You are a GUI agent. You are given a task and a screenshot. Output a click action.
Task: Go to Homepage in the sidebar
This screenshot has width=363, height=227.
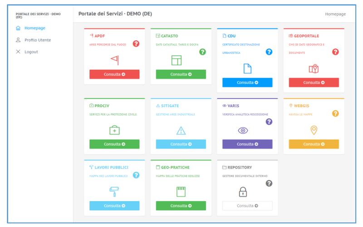pyautogui.click(x=34, y=28)
